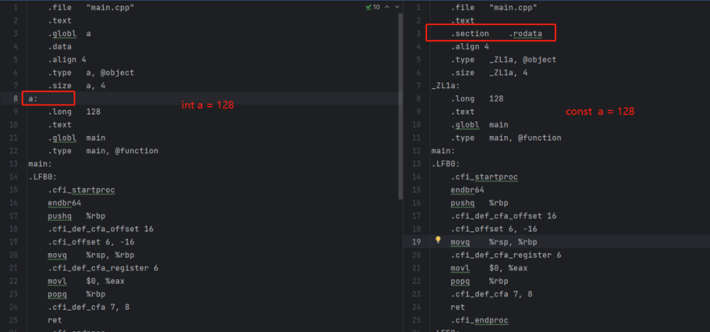Click '.file "main.cpp"' in the right pane
This screenshot has height=332, width=710.
(x=494, y=8)
